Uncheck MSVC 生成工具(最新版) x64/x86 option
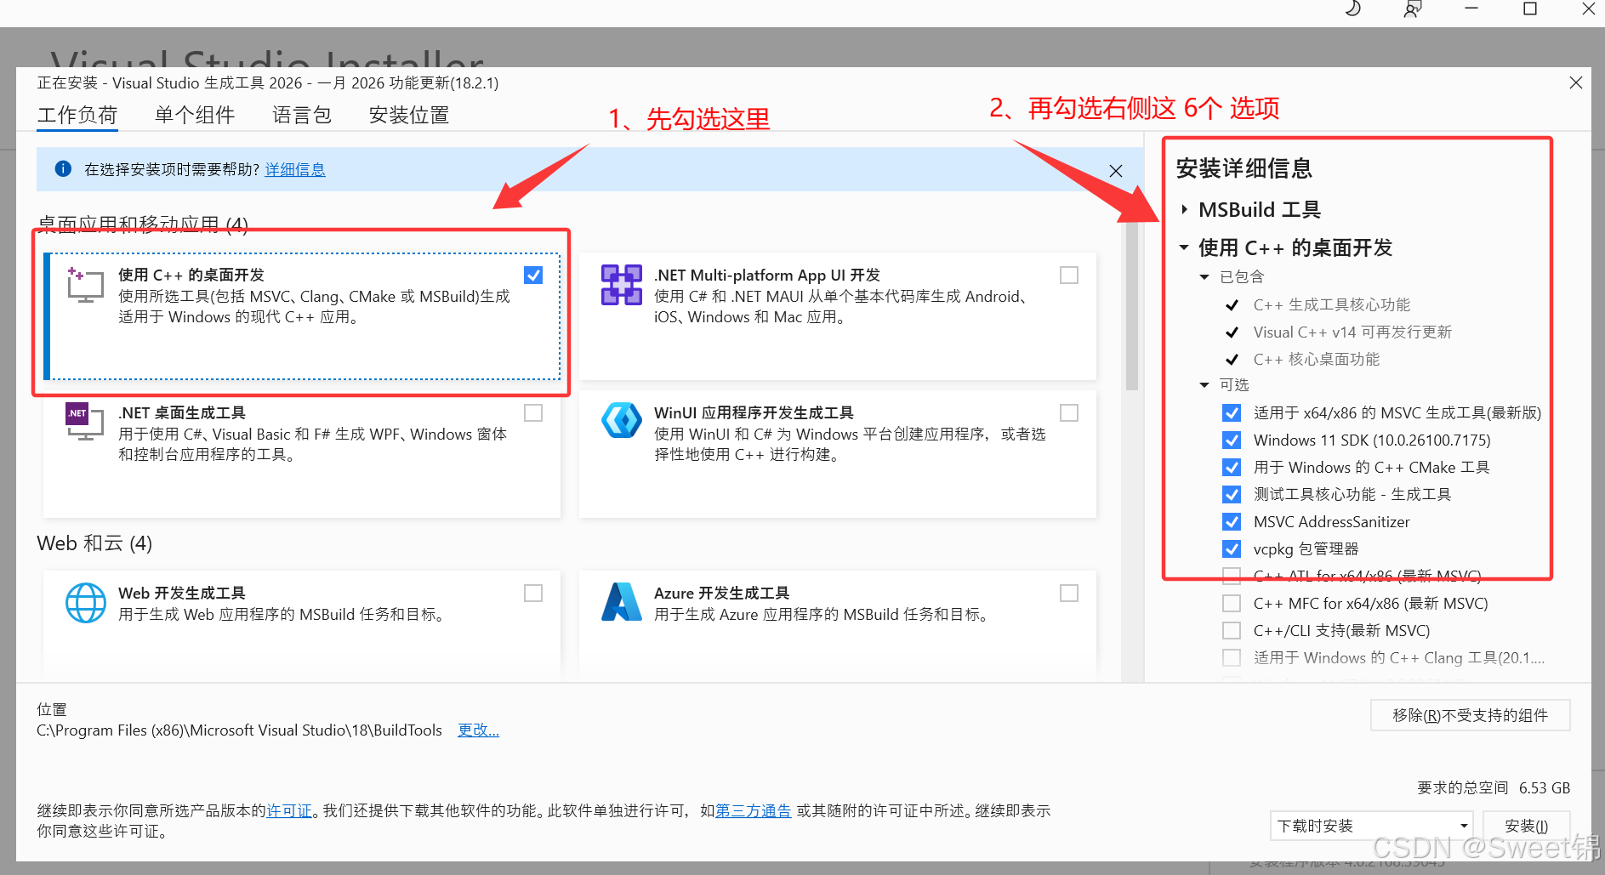The width and height of the screenshot is (1605, 875). point(1232,412)
